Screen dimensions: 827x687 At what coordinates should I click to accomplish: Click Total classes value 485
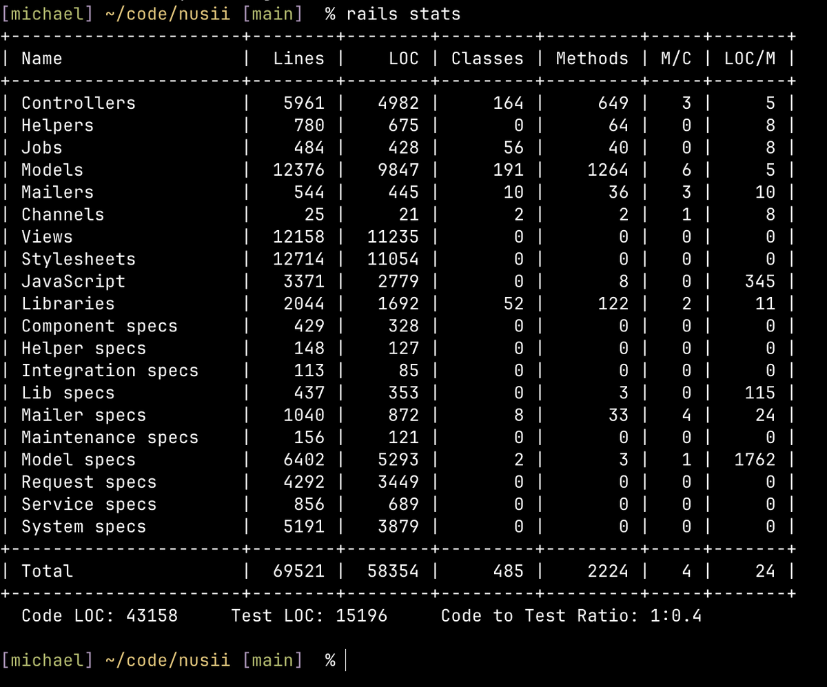(508, 571)
